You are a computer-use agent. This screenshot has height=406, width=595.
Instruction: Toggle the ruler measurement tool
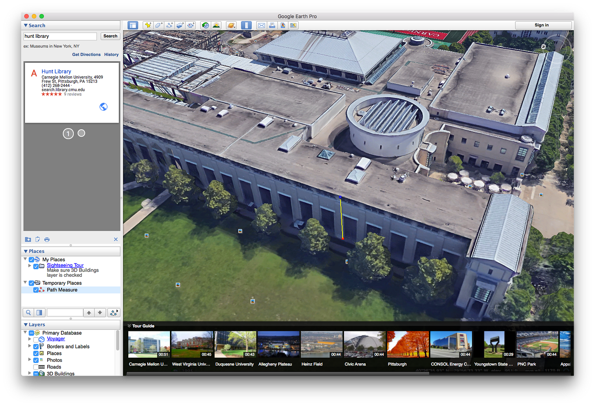coord(246,25)
